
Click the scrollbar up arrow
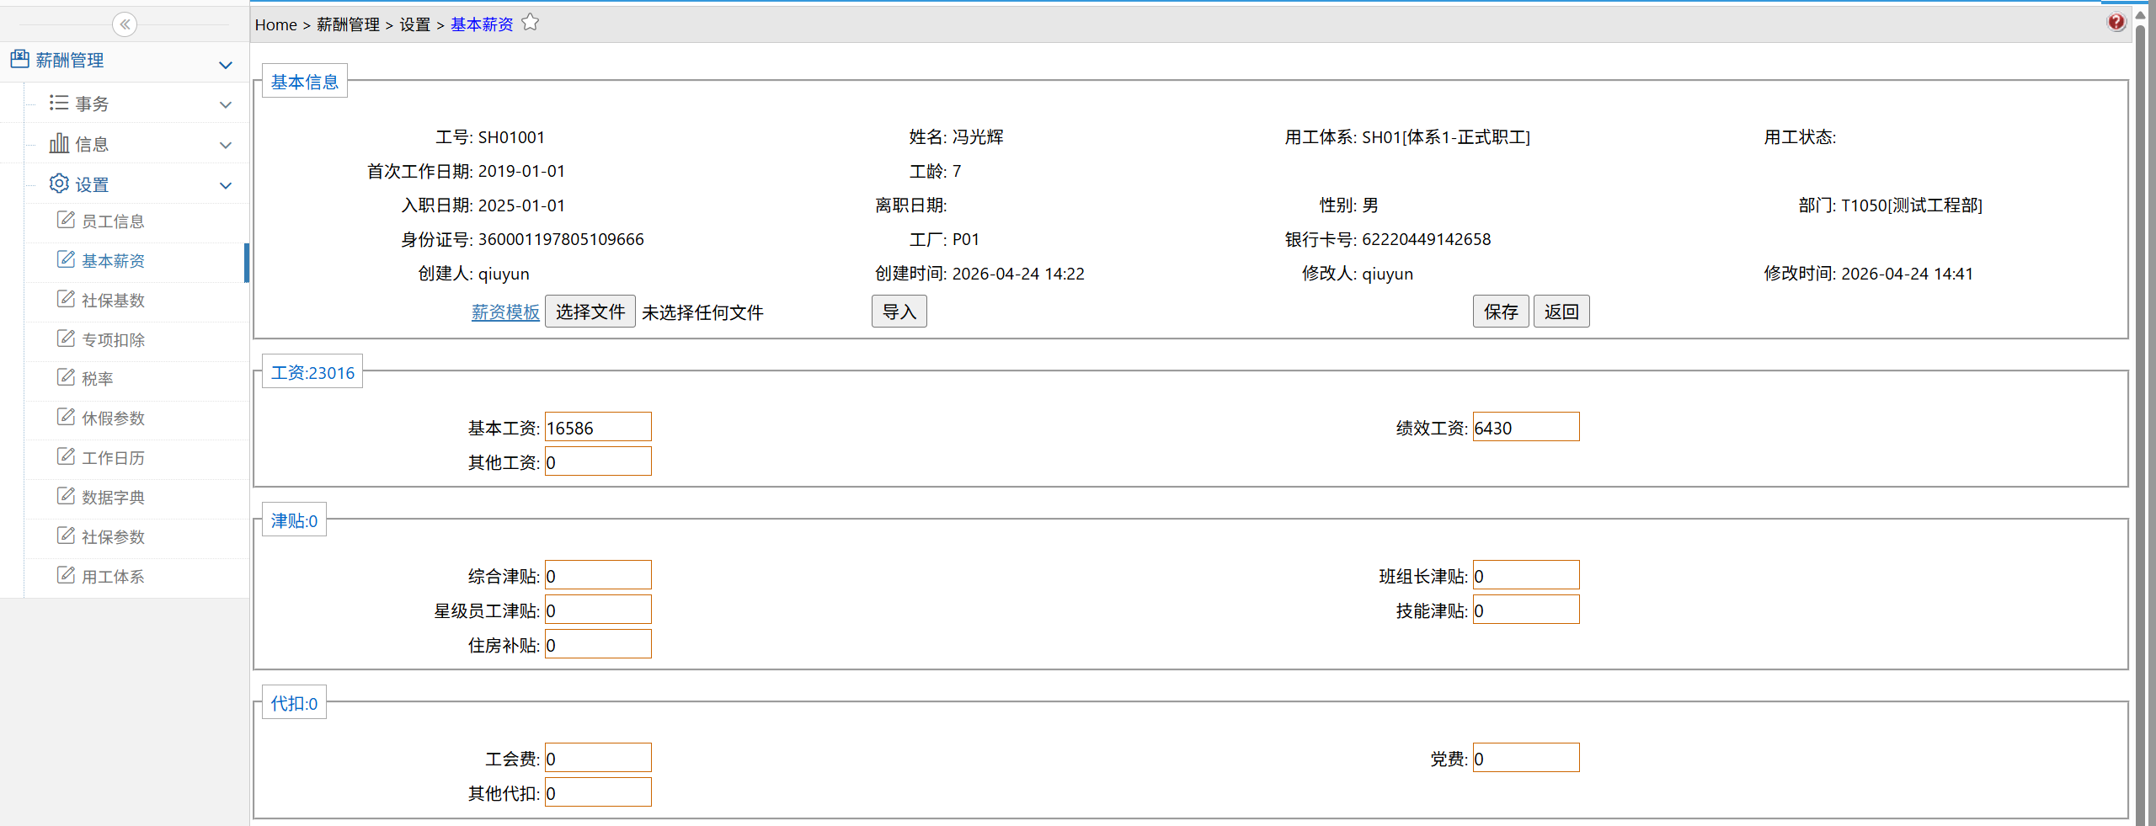[2140, 14]
